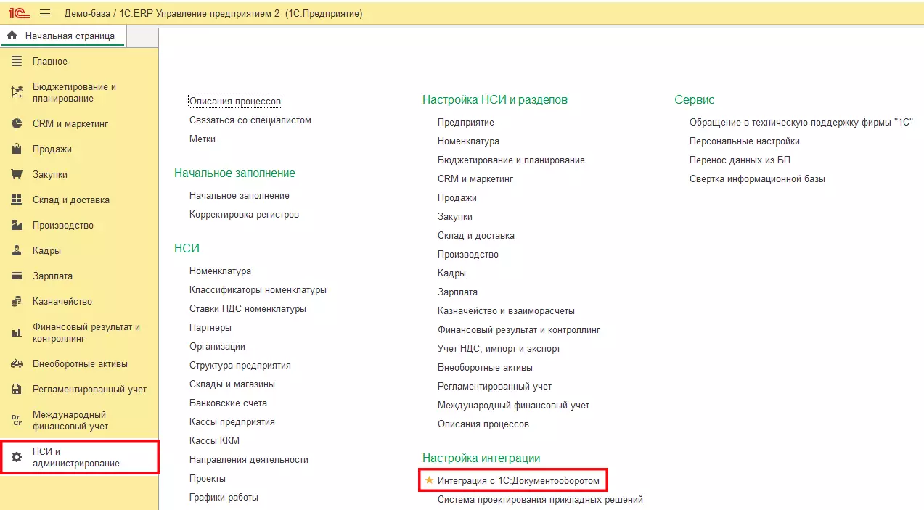
Task: Open Казначейство и взаиморасчеты settings
Action: [506, 311]
